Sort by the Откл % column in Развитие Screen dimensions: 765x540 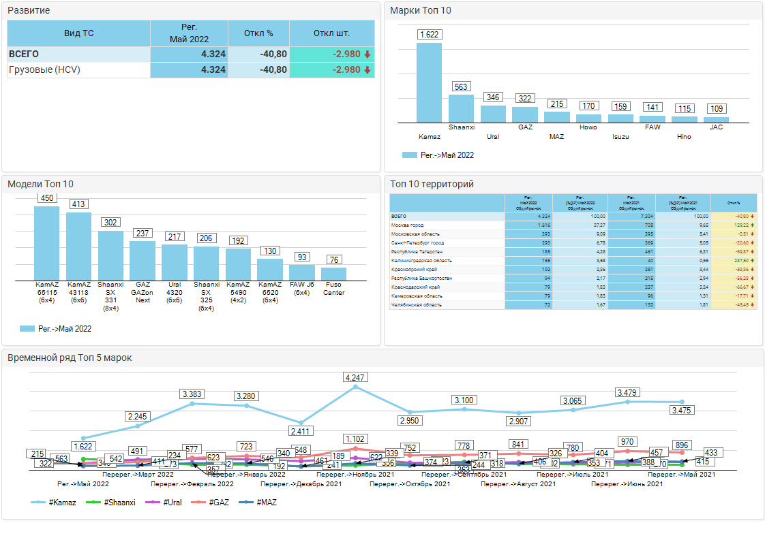click(x=258, y=33)
